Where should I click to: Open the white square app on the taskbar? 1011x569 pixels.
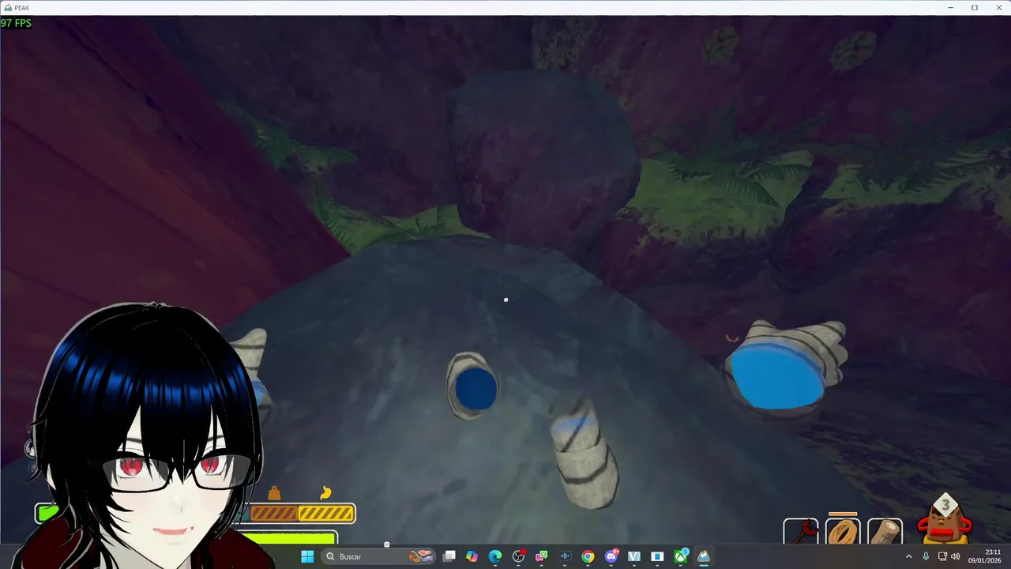click(656, 556)
